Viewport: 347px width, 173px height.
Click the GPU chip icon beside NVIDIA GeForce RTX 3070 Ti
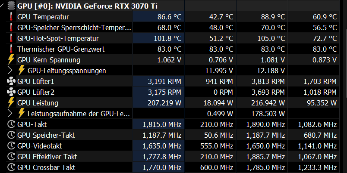[11, 6]
